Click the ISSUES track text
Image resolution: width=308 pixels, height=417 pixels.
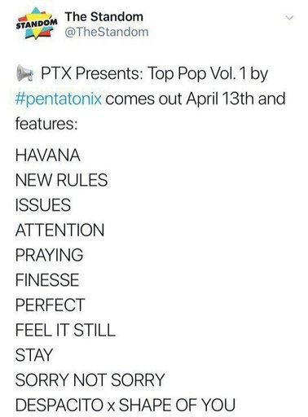(43, 205)
